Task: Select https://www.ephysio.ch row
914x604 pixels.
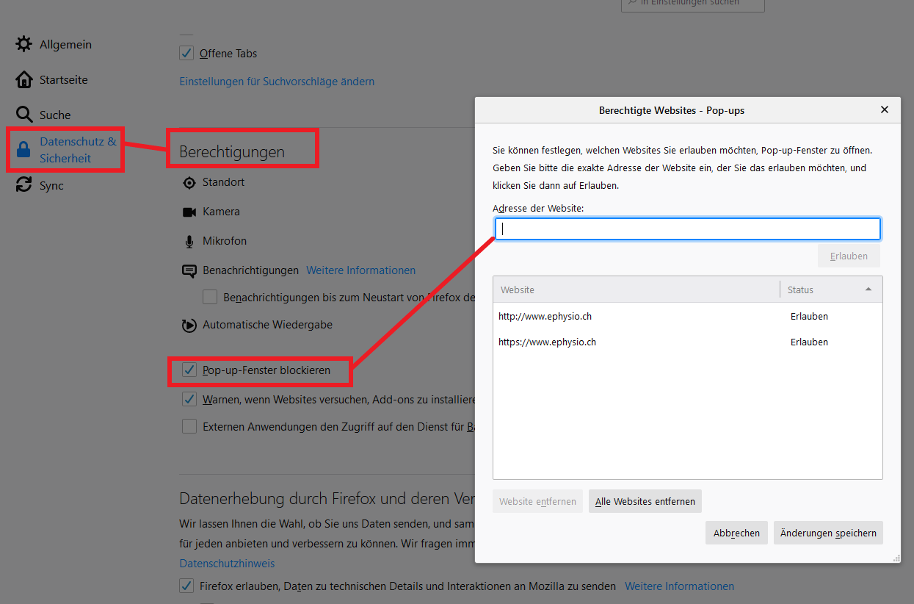Action: (x=688, y=342)
